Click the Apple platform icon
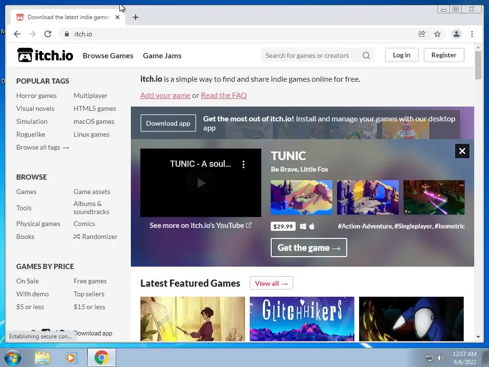This screenshot has height=367, width=489. [x=312, y=226]
